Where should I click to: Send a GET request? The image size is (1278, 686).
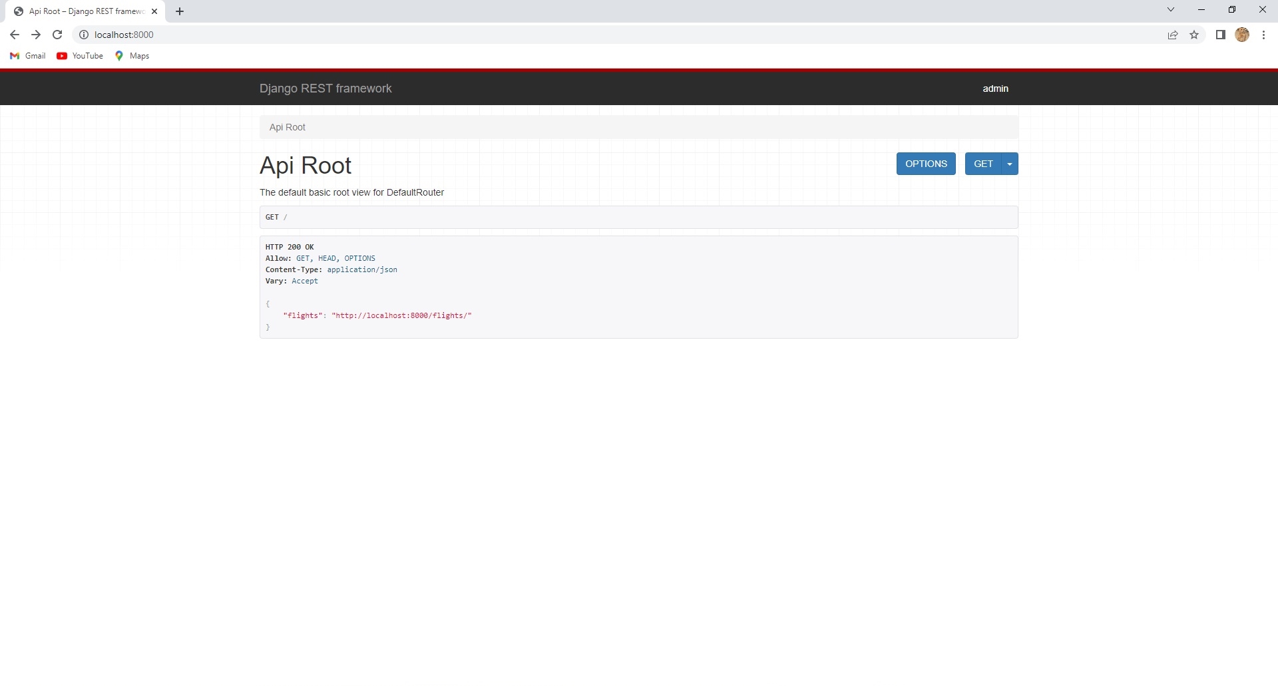coord(983,164)
